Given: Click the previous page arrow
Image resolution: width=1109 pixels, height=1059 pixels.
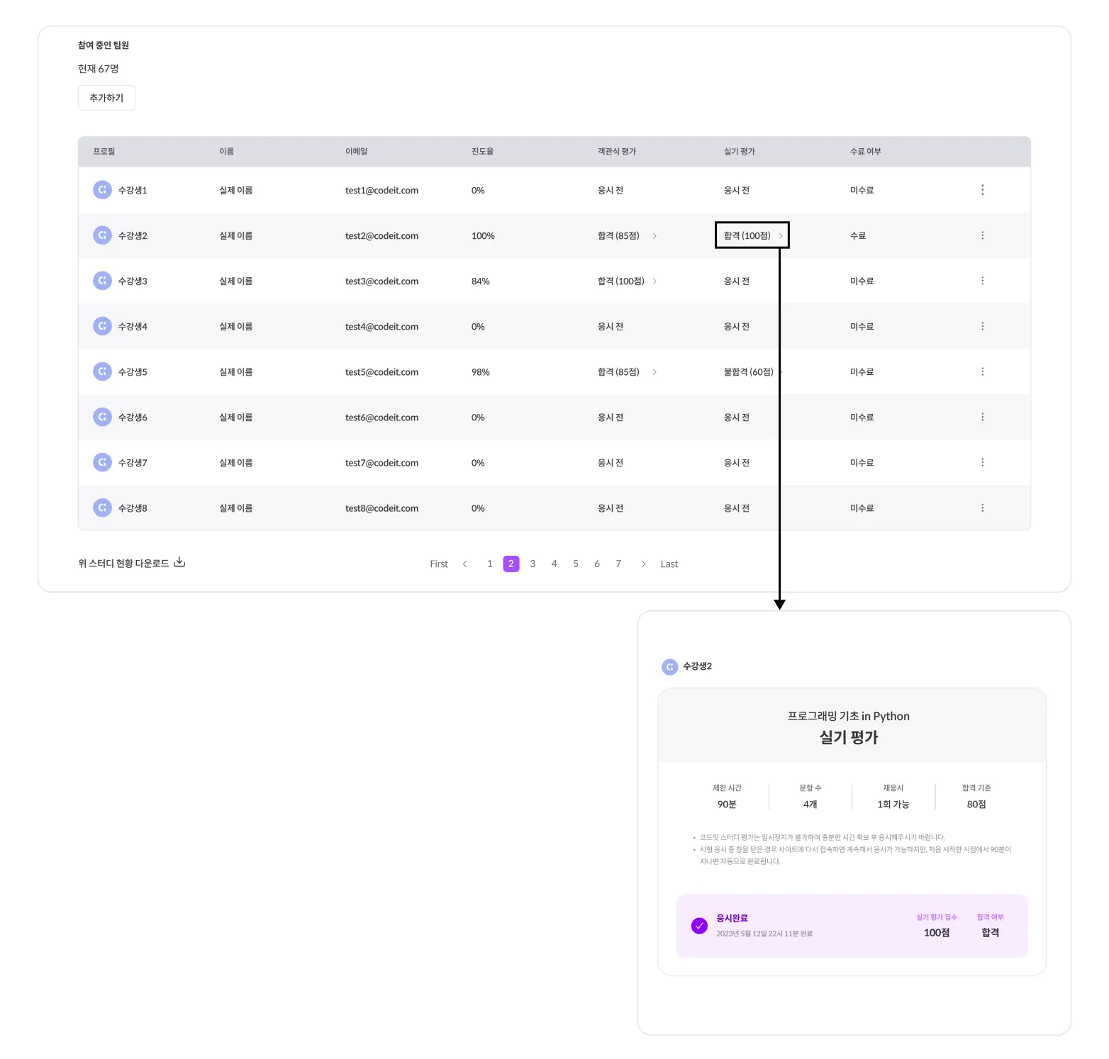Looking at the screenshot, I should coord(465,564).
